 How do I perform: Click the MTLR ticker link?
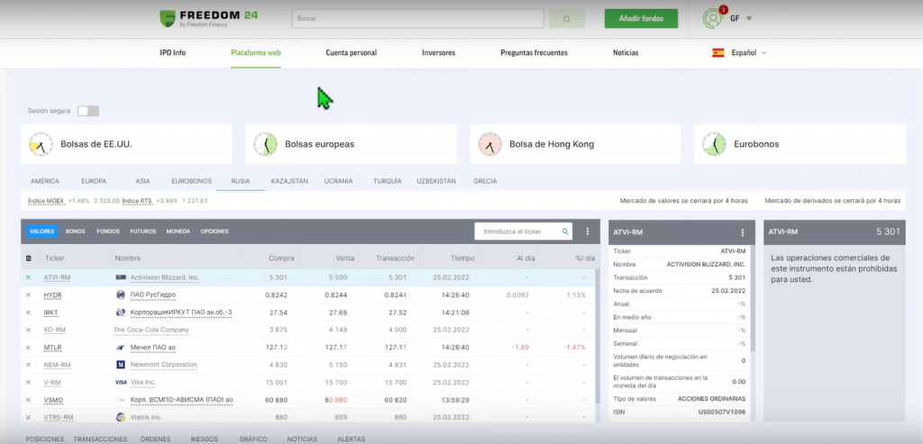[x=52, y=348]
